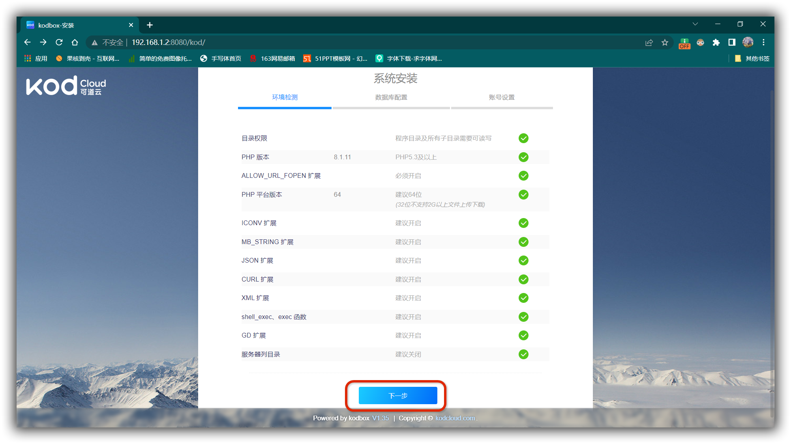
Task: Open the tab search chevron
Action: (695, 24)
